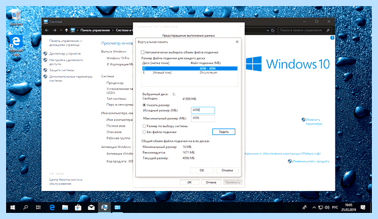Open People icon in system tray

(304, 207)
